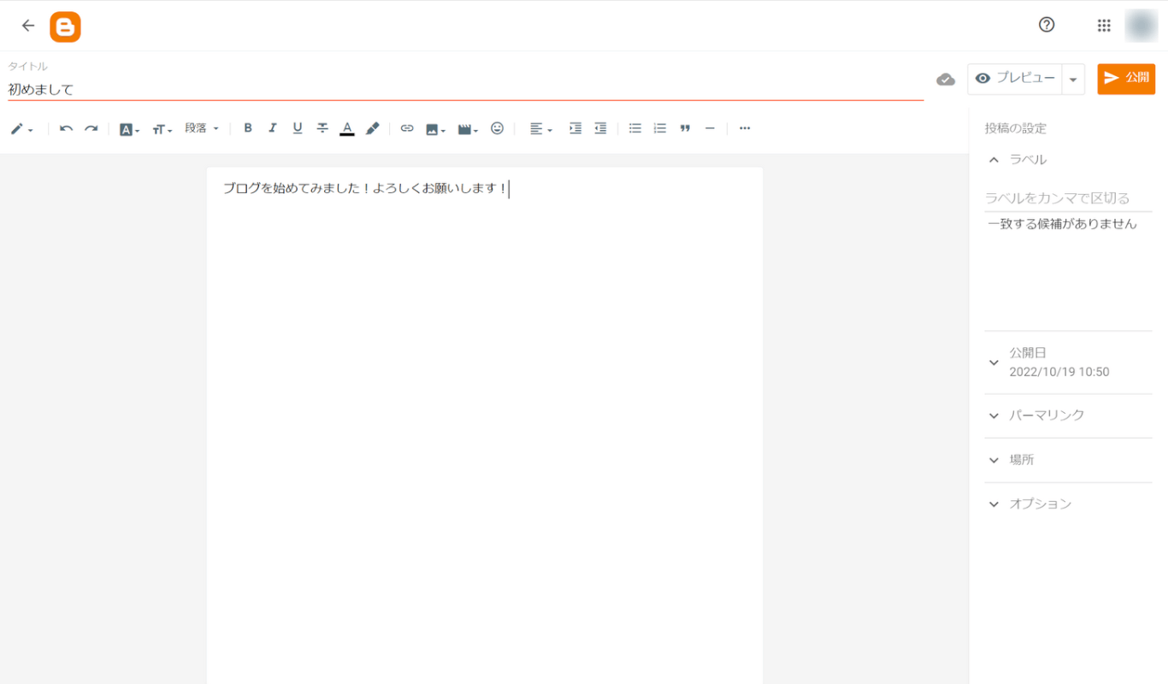
Task: Toggle the bulleted list
Action: click(x=635, y=128)
